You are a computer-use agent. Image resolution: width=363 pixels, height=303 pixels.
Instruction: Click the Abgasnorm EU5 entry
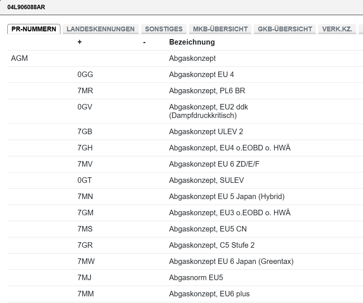point(196,278)
